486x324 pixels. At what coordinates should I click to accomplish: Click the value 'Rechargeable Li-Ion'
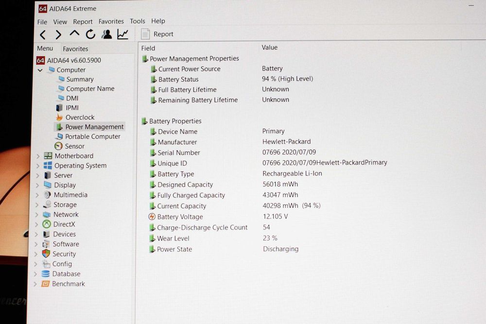click(292, 173)
